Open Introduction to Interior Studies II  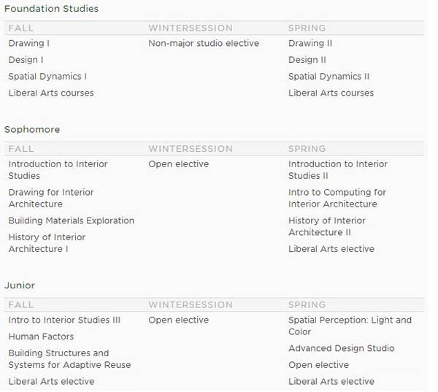(338, 170)
